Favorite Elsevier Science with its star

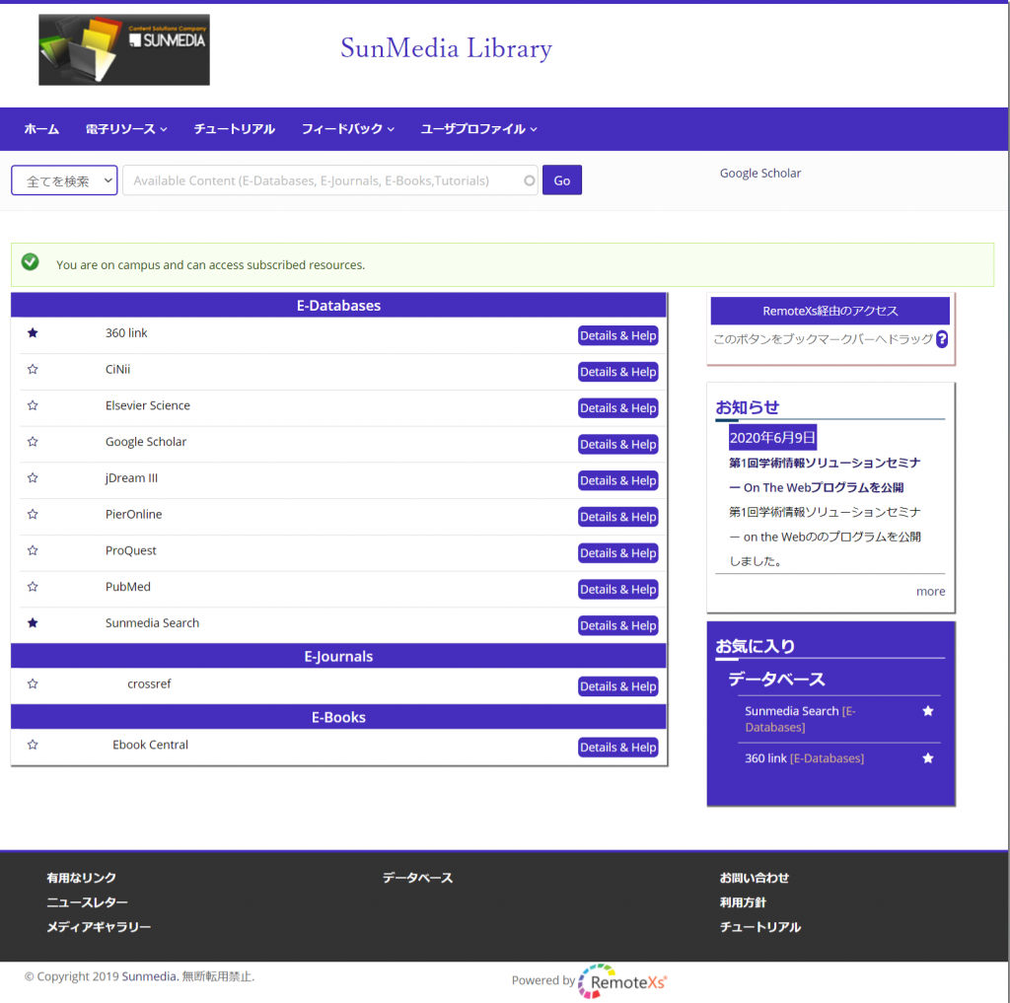33,405
